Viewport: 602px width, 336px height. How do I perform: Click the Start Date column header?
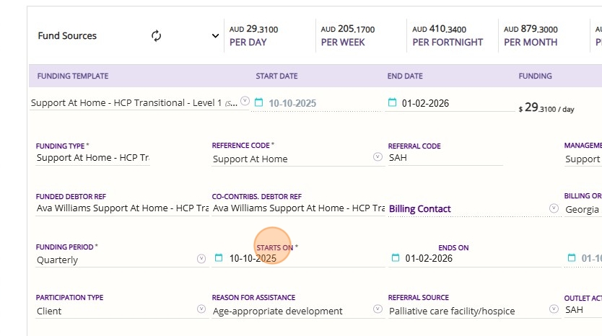(x=276, y=76)
